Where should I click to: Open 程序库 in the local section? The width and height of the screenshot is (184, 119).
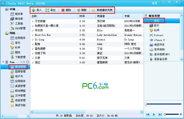click(17, 14)
